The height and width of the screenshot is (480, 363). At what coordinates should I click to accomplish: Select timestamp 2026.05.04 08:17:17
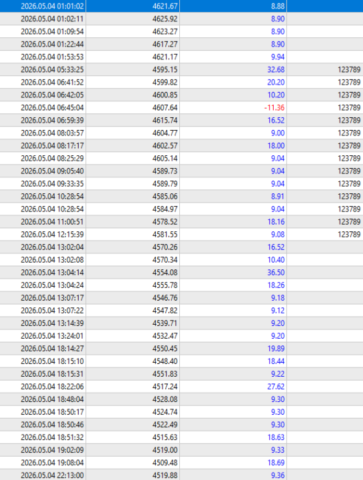coord(52,146)
